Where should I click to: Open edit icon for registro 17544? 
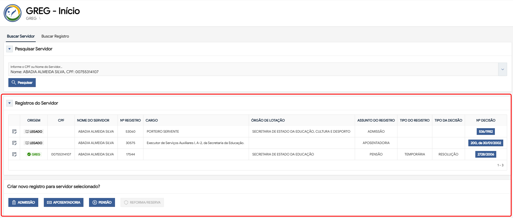pos(15,154)
